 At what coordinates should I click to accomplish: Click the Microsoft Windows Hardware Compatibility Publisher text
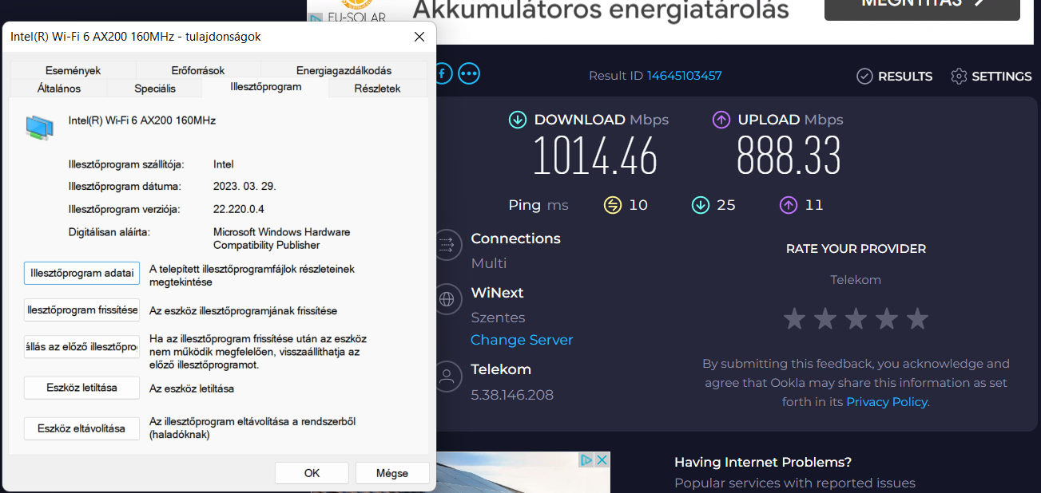[281, 239]
